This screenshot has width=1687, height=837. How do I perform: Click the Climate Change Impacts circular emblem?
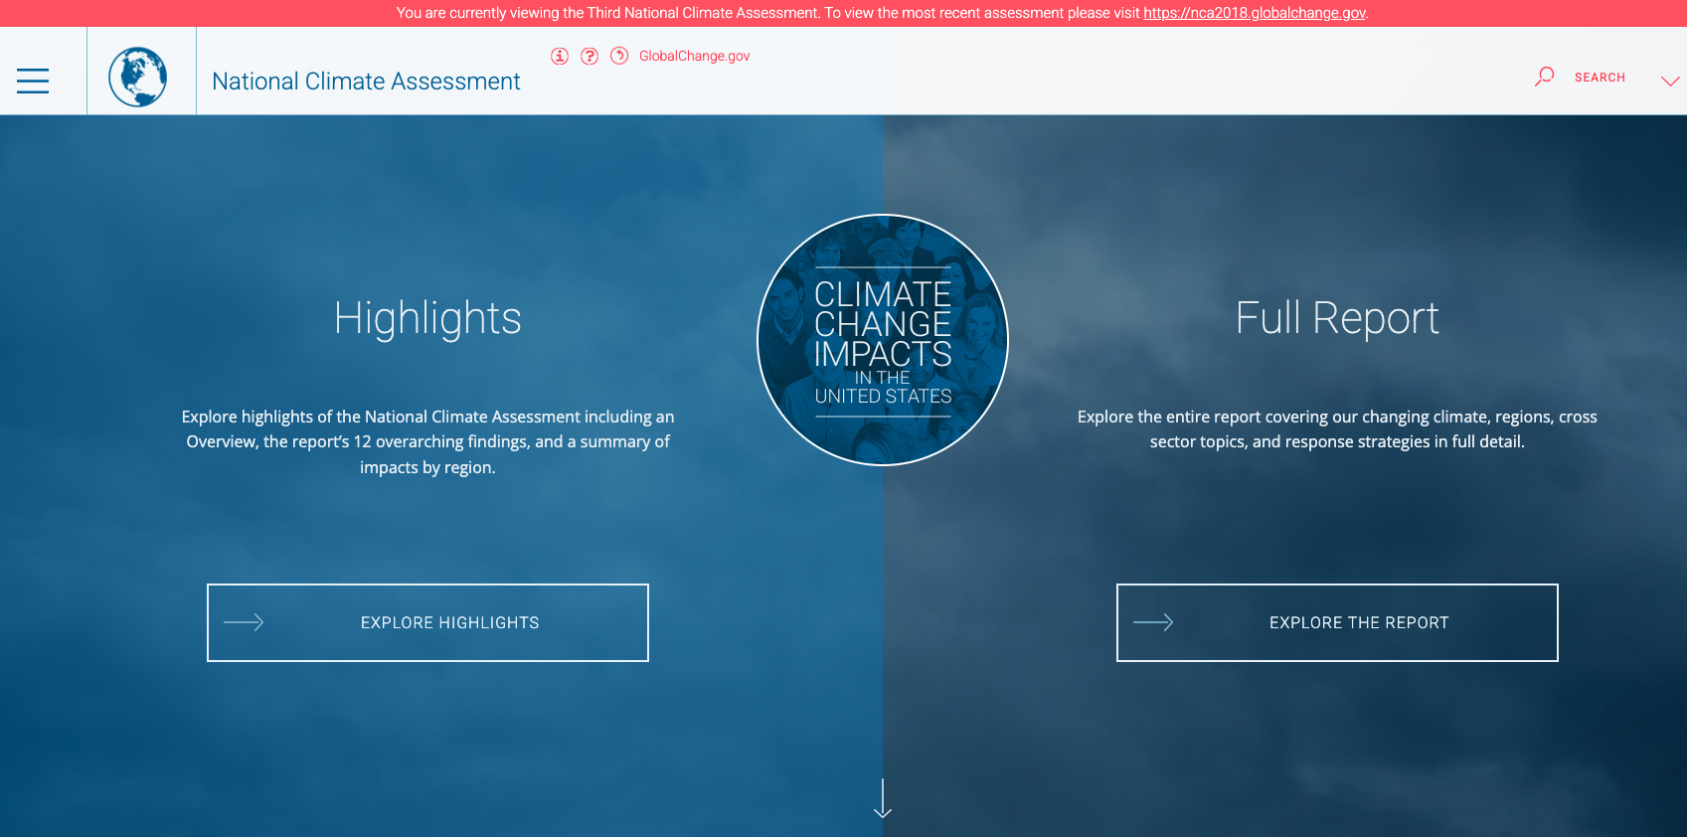pos(883,340)
